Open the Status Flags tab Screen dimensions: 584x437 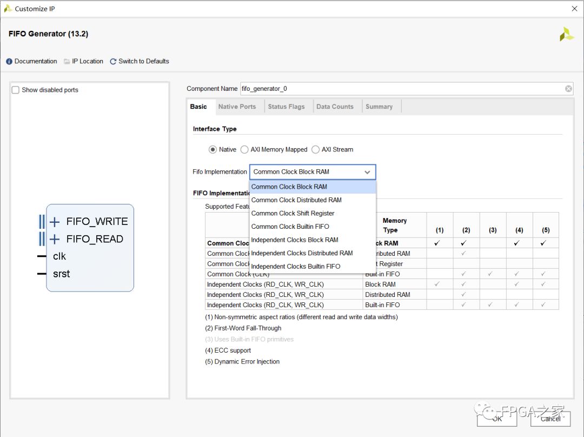coord(286,107)
